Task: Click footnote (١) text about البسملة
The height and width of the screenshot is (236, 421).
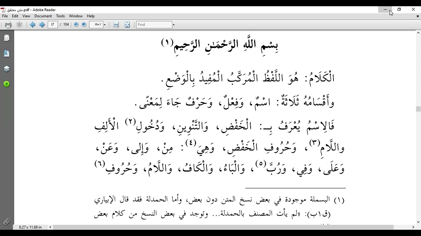Action: point(219,200)
